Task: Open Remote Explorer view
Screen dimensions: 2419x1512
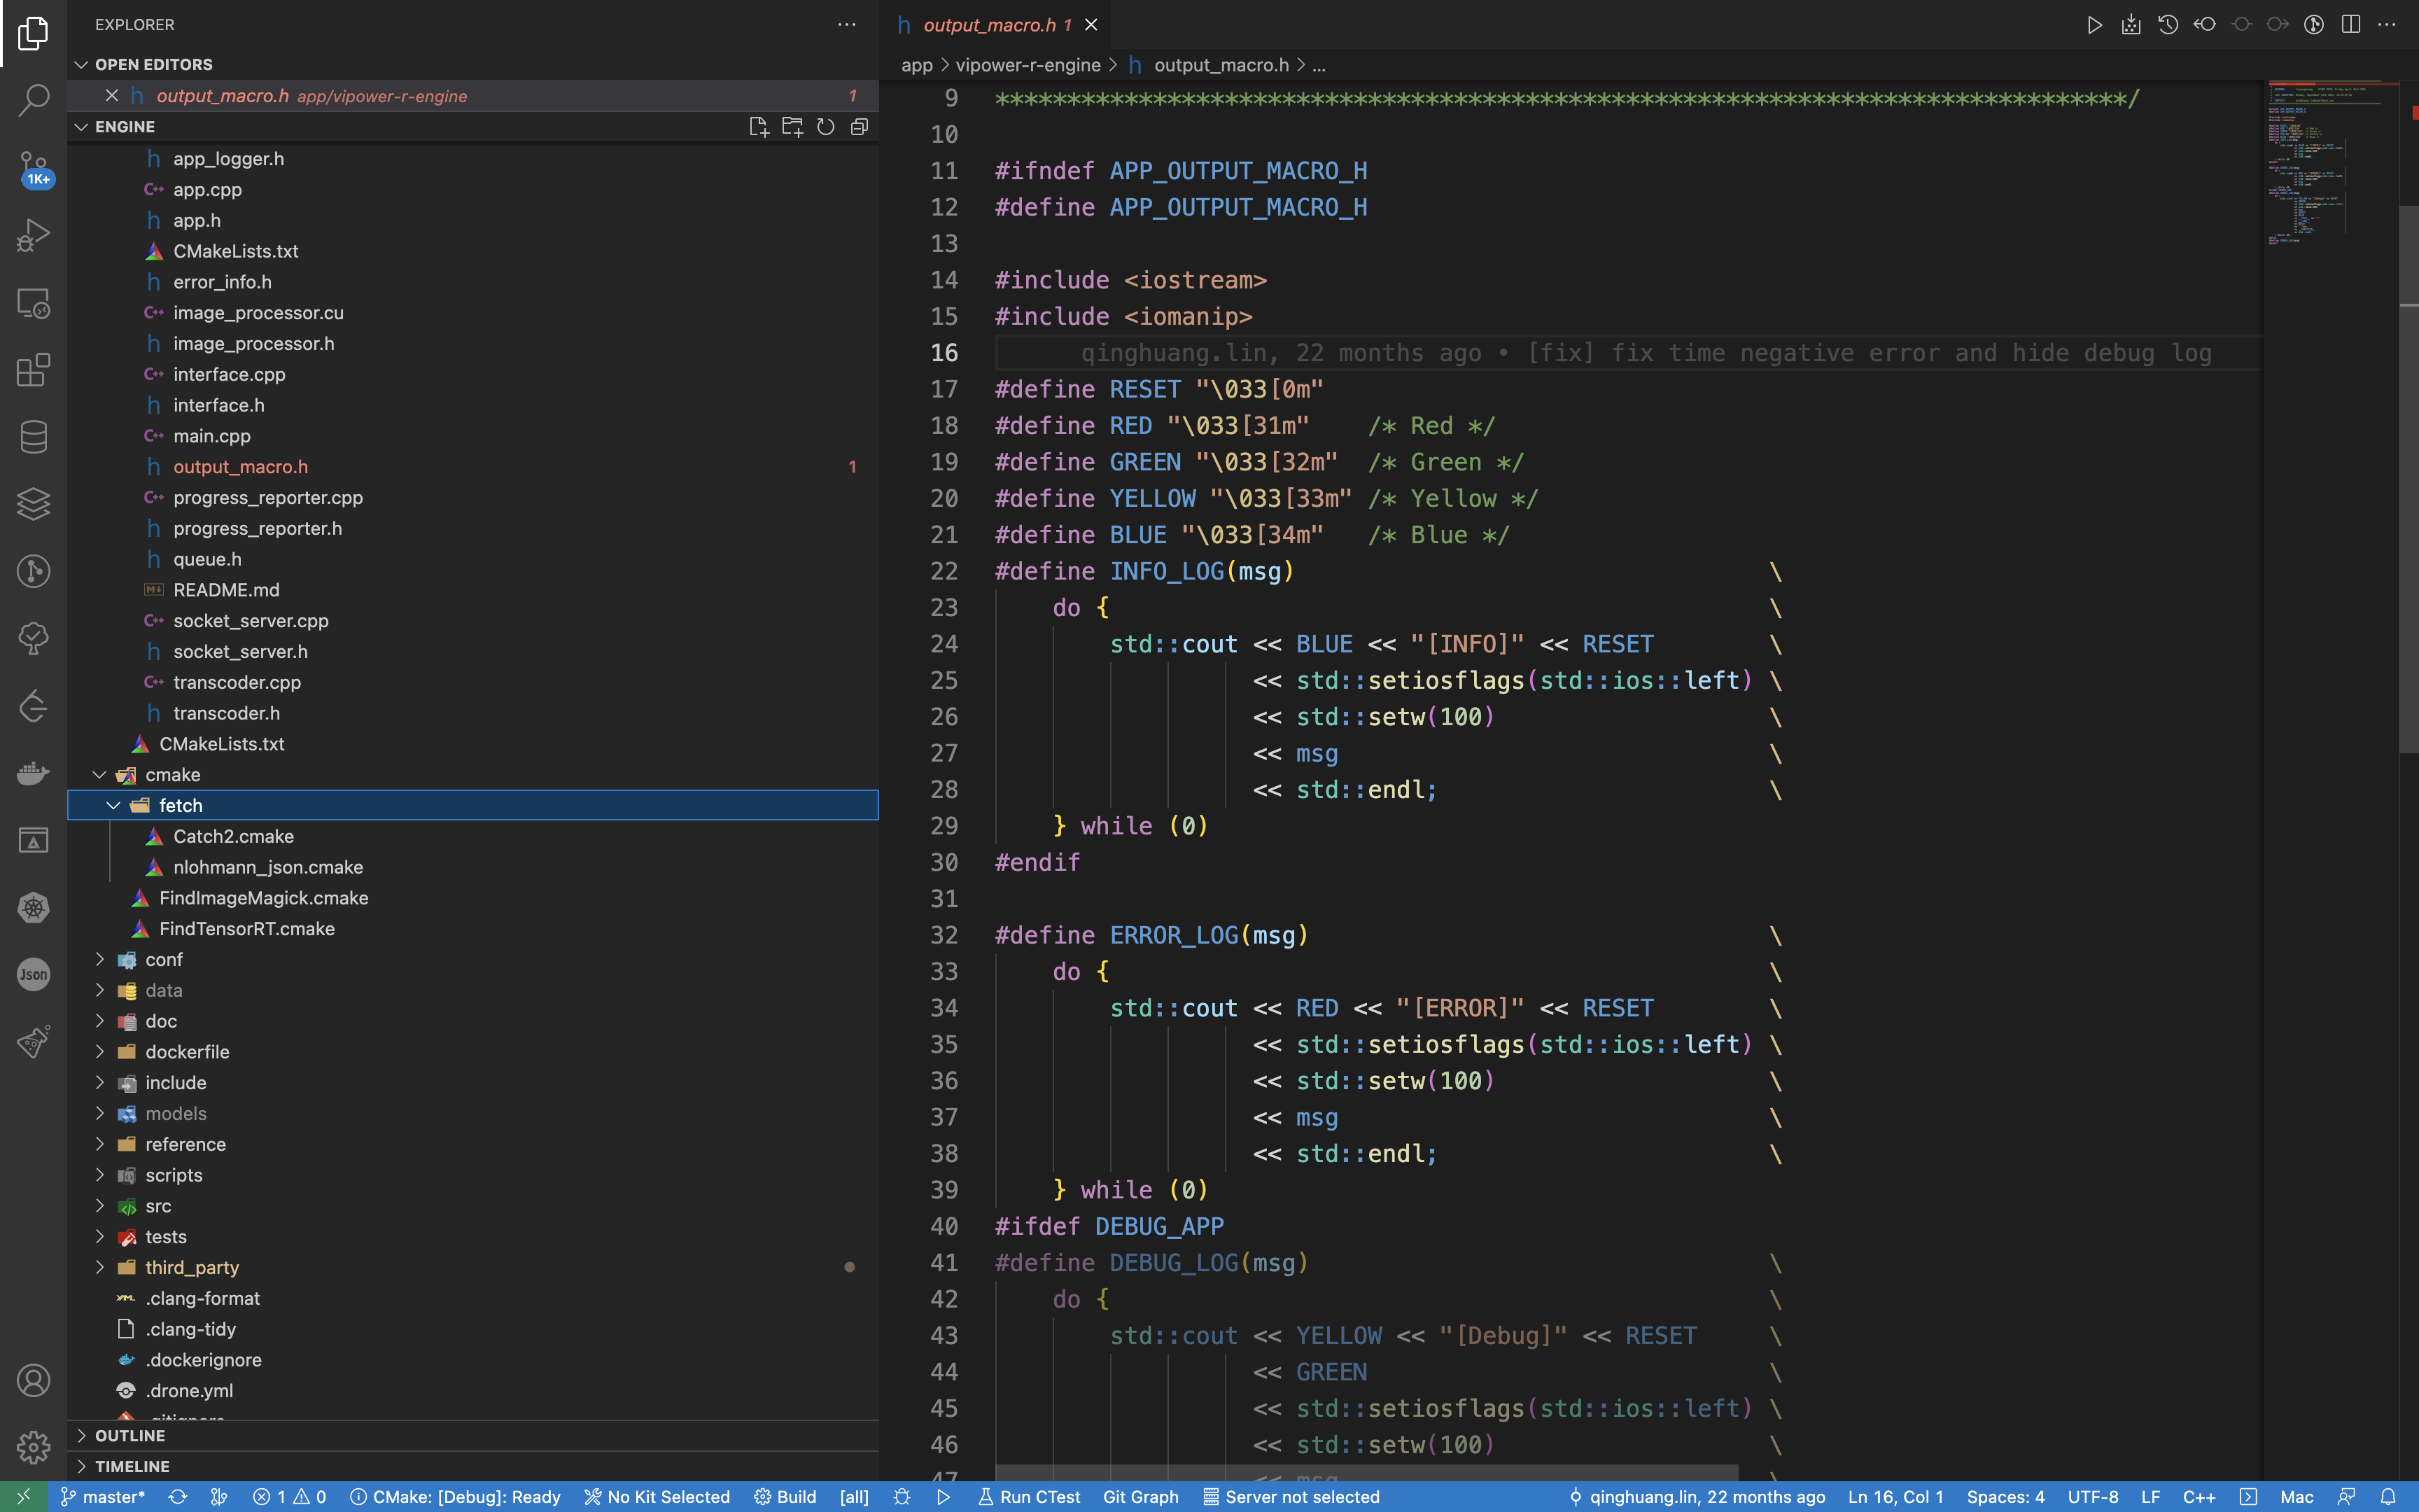Action: [x=33, y=303]
